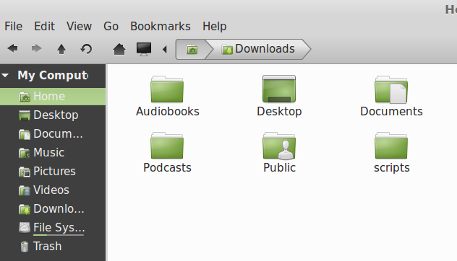Open Documents in the sidebar
The image size is (457, 261).
pos(53,134)
